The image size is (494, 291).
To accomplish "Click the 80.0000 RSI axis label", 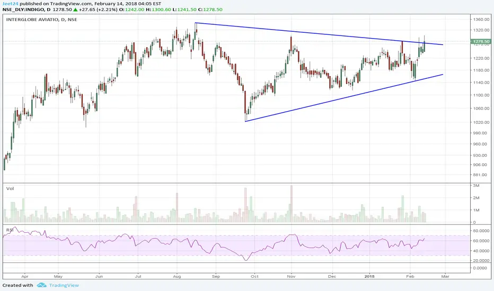I will [481, 231].
